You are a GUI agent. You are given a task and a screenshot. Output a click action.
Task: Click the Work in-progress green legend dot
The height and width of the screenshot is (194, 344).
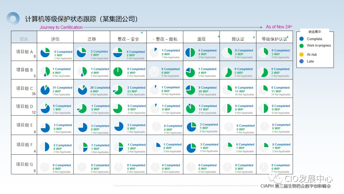point(301,46)
